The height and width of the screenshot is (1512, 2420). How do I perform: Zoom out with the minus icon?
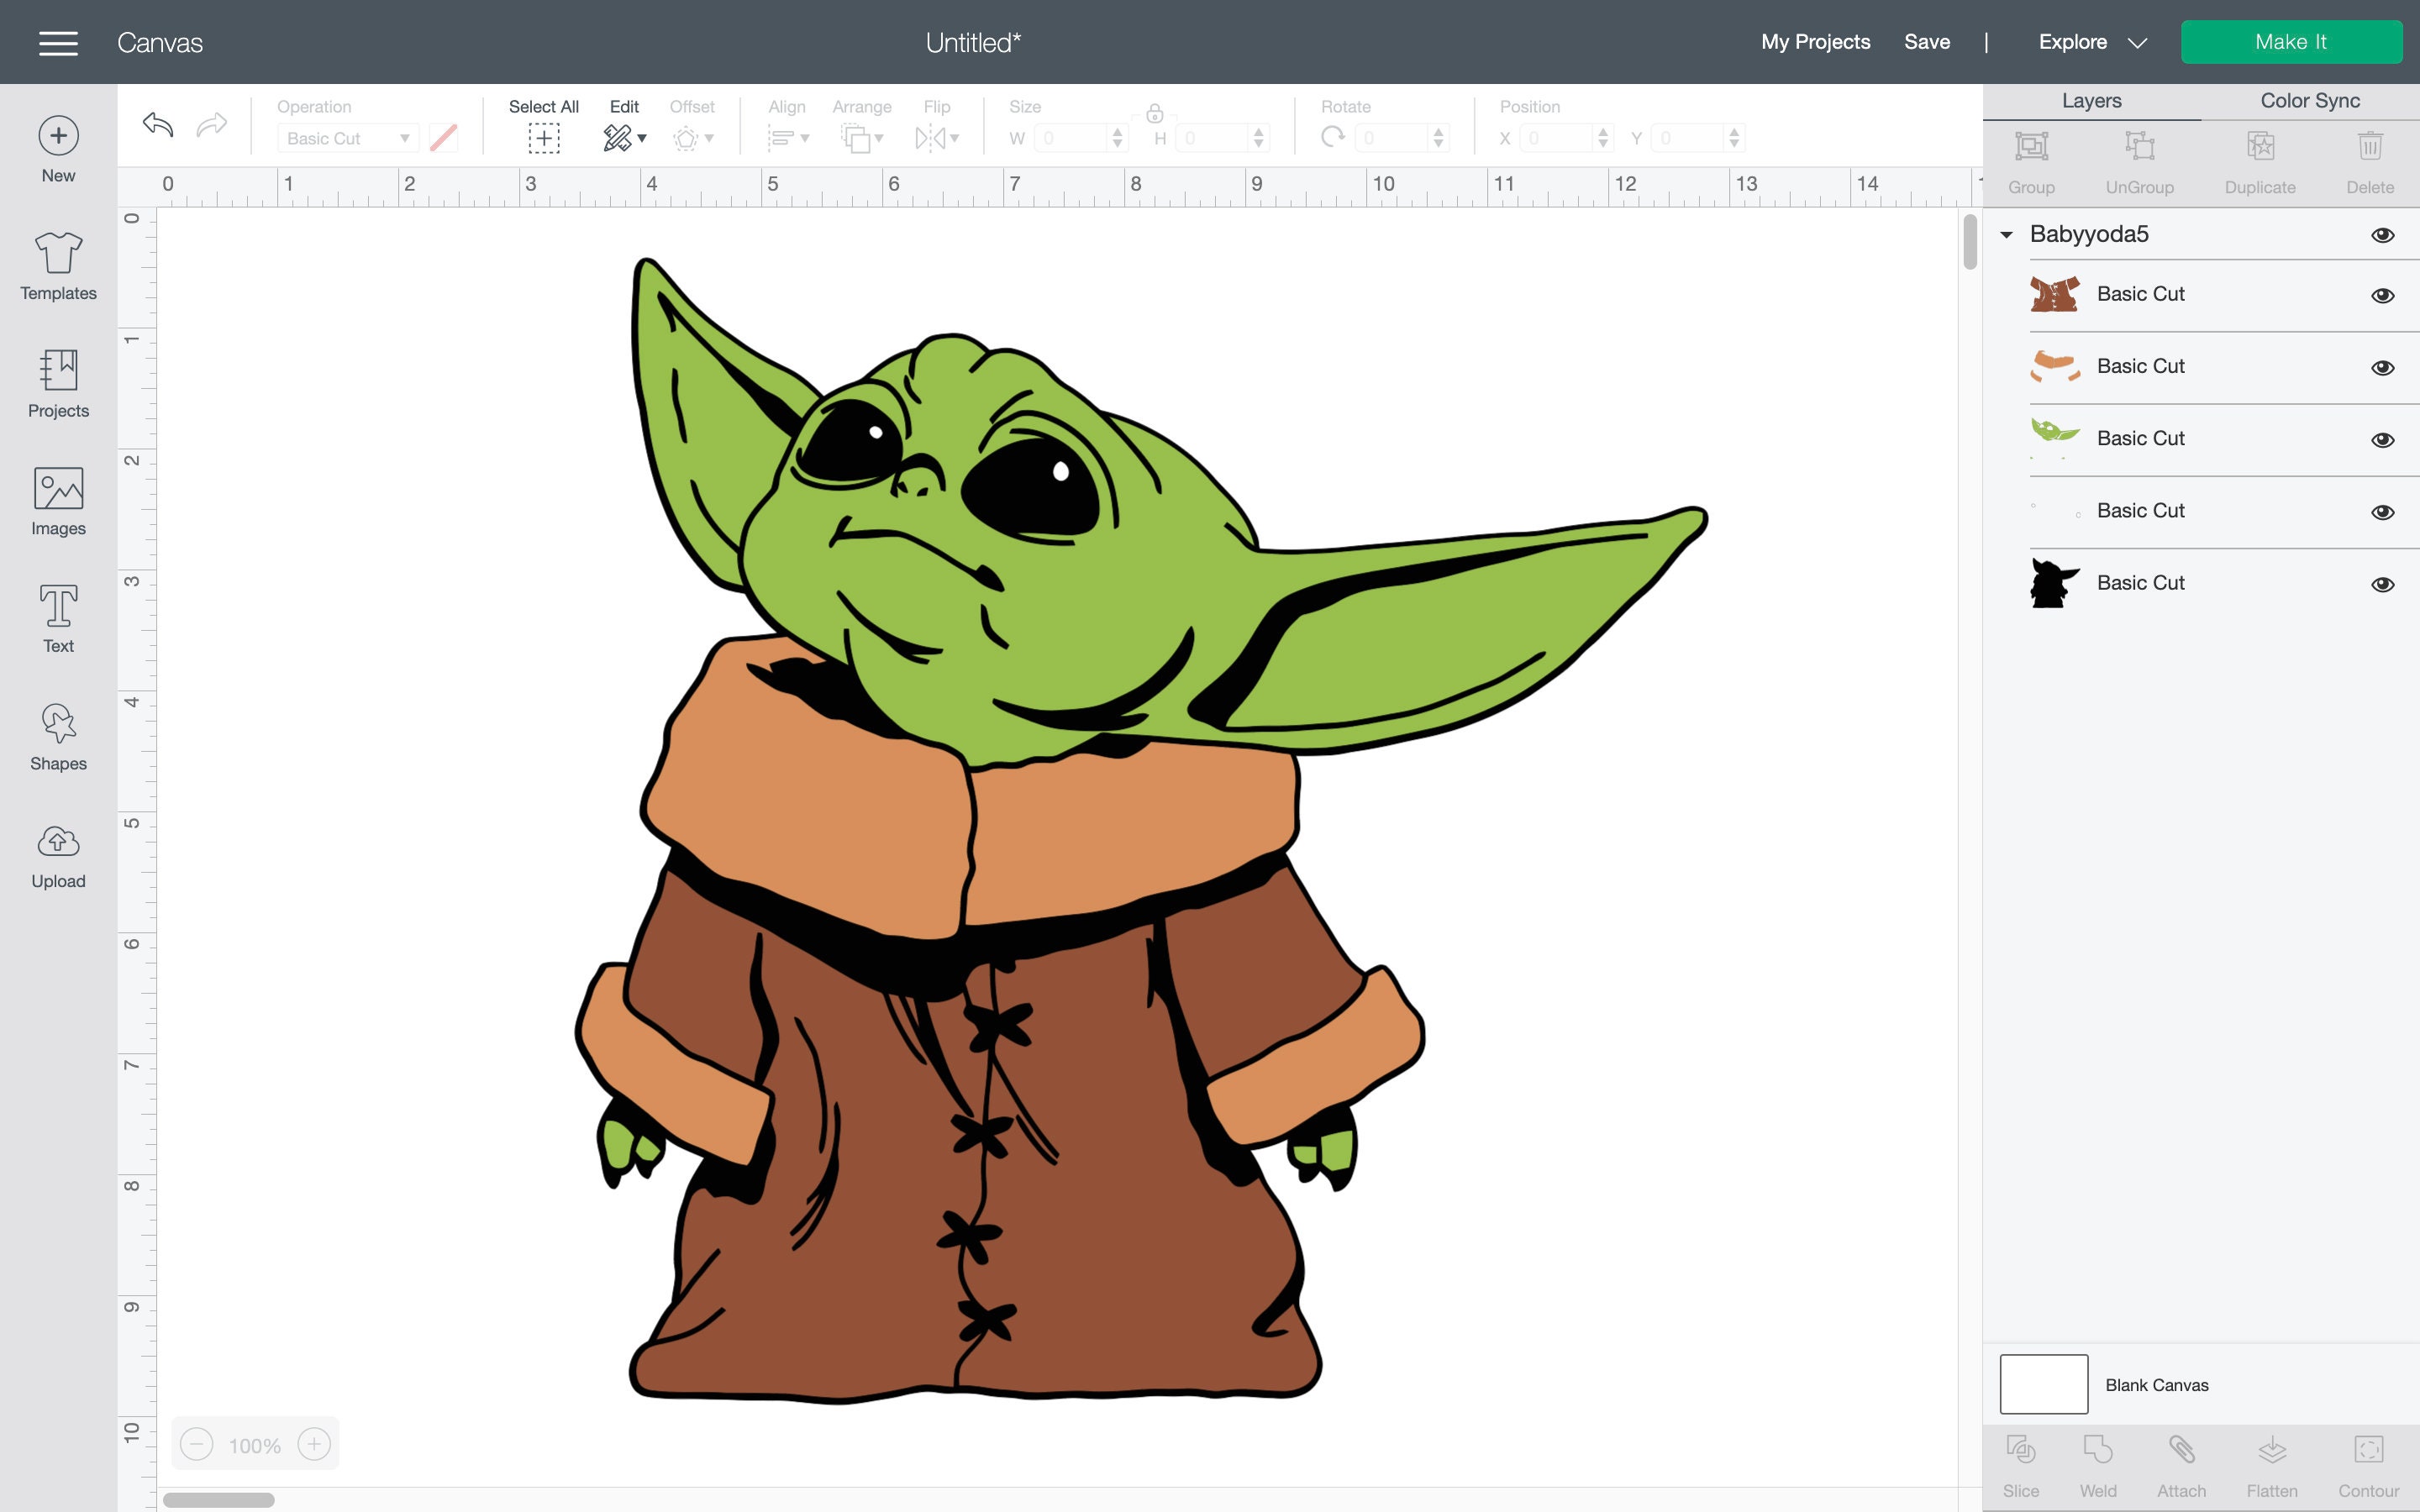tap(197, 1444)
